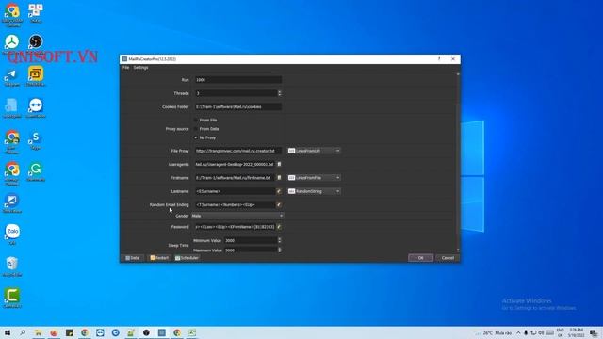This screenshot has height=339, width=603.
Task: Click the browse file icon beside Firstname
Action: coord(279,178)
